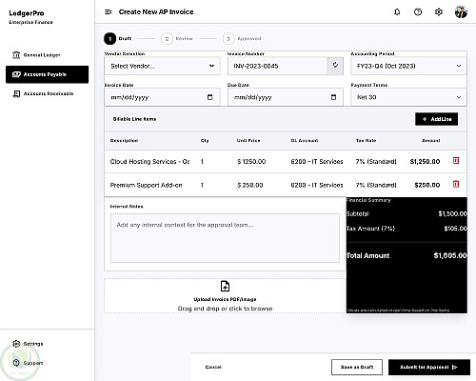Click into the Internal Notes text area
The width and height of the screenshot is (476, 381).
(x=225, y=238)
